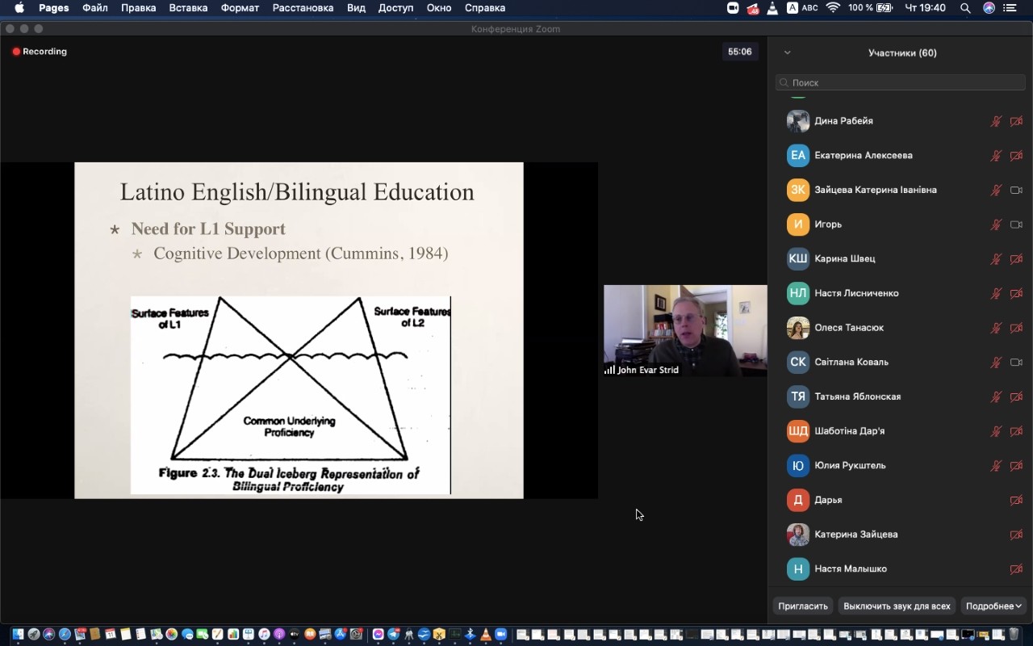Image resolution: width=1033 pixels, height=646 pixels.
Task: Open Zoom app icon in the Dock
Action: 500,635
